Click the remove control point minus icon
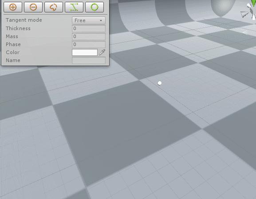The width and height of the screenshot is (256, 199). pos(33,7)
